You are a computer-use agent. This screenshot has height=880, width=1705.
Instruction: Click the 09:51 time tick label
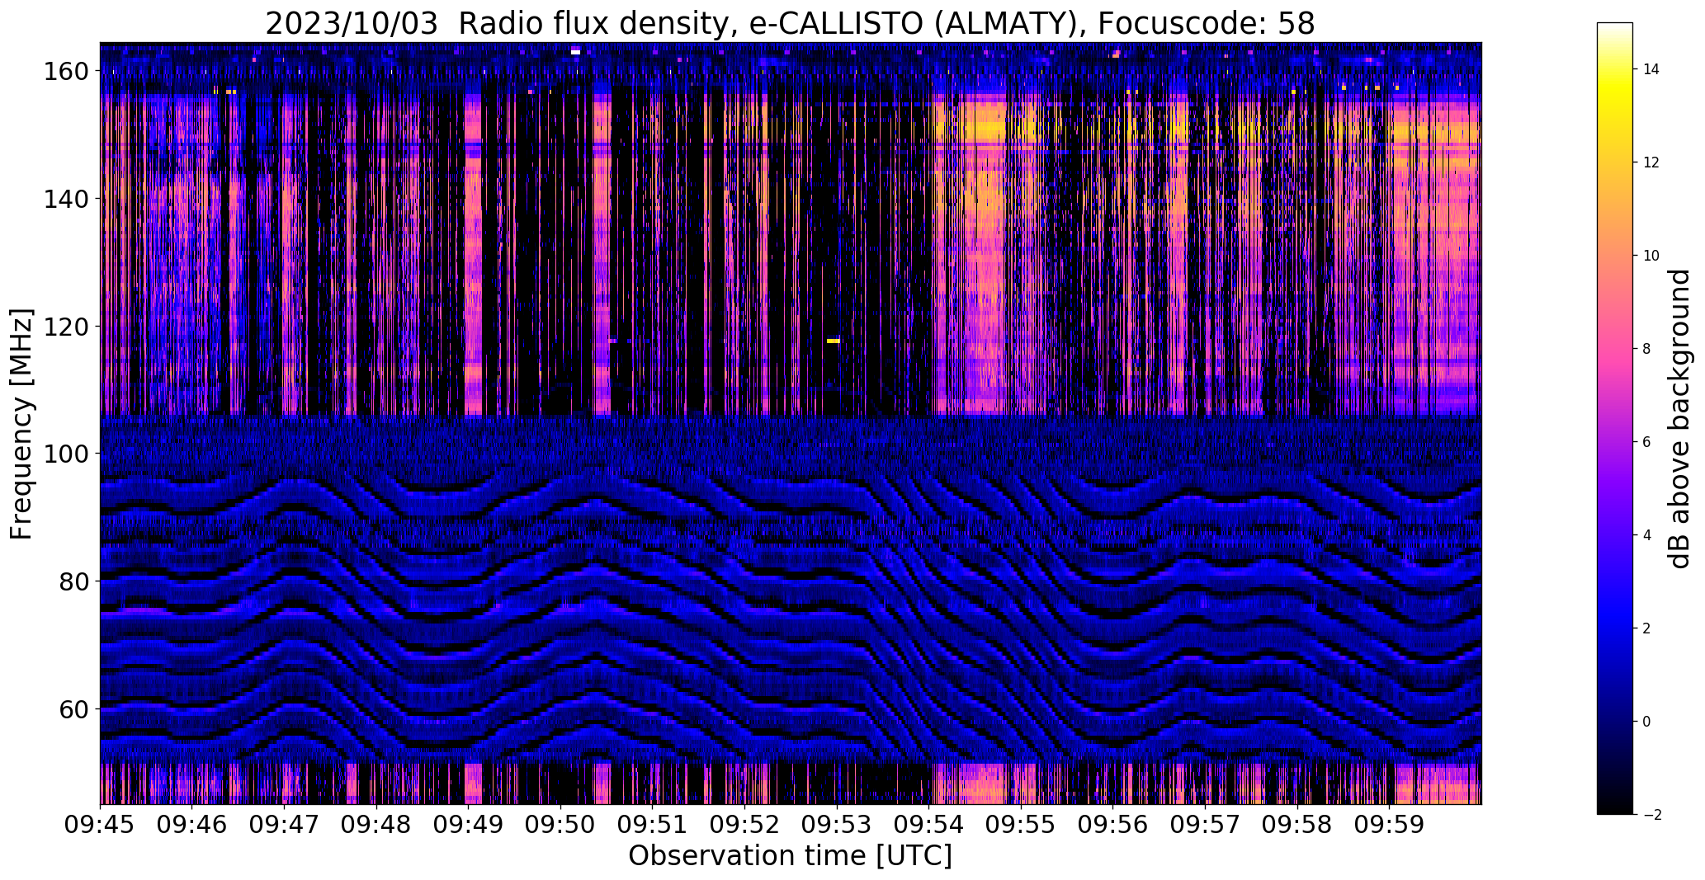point(653,825)
